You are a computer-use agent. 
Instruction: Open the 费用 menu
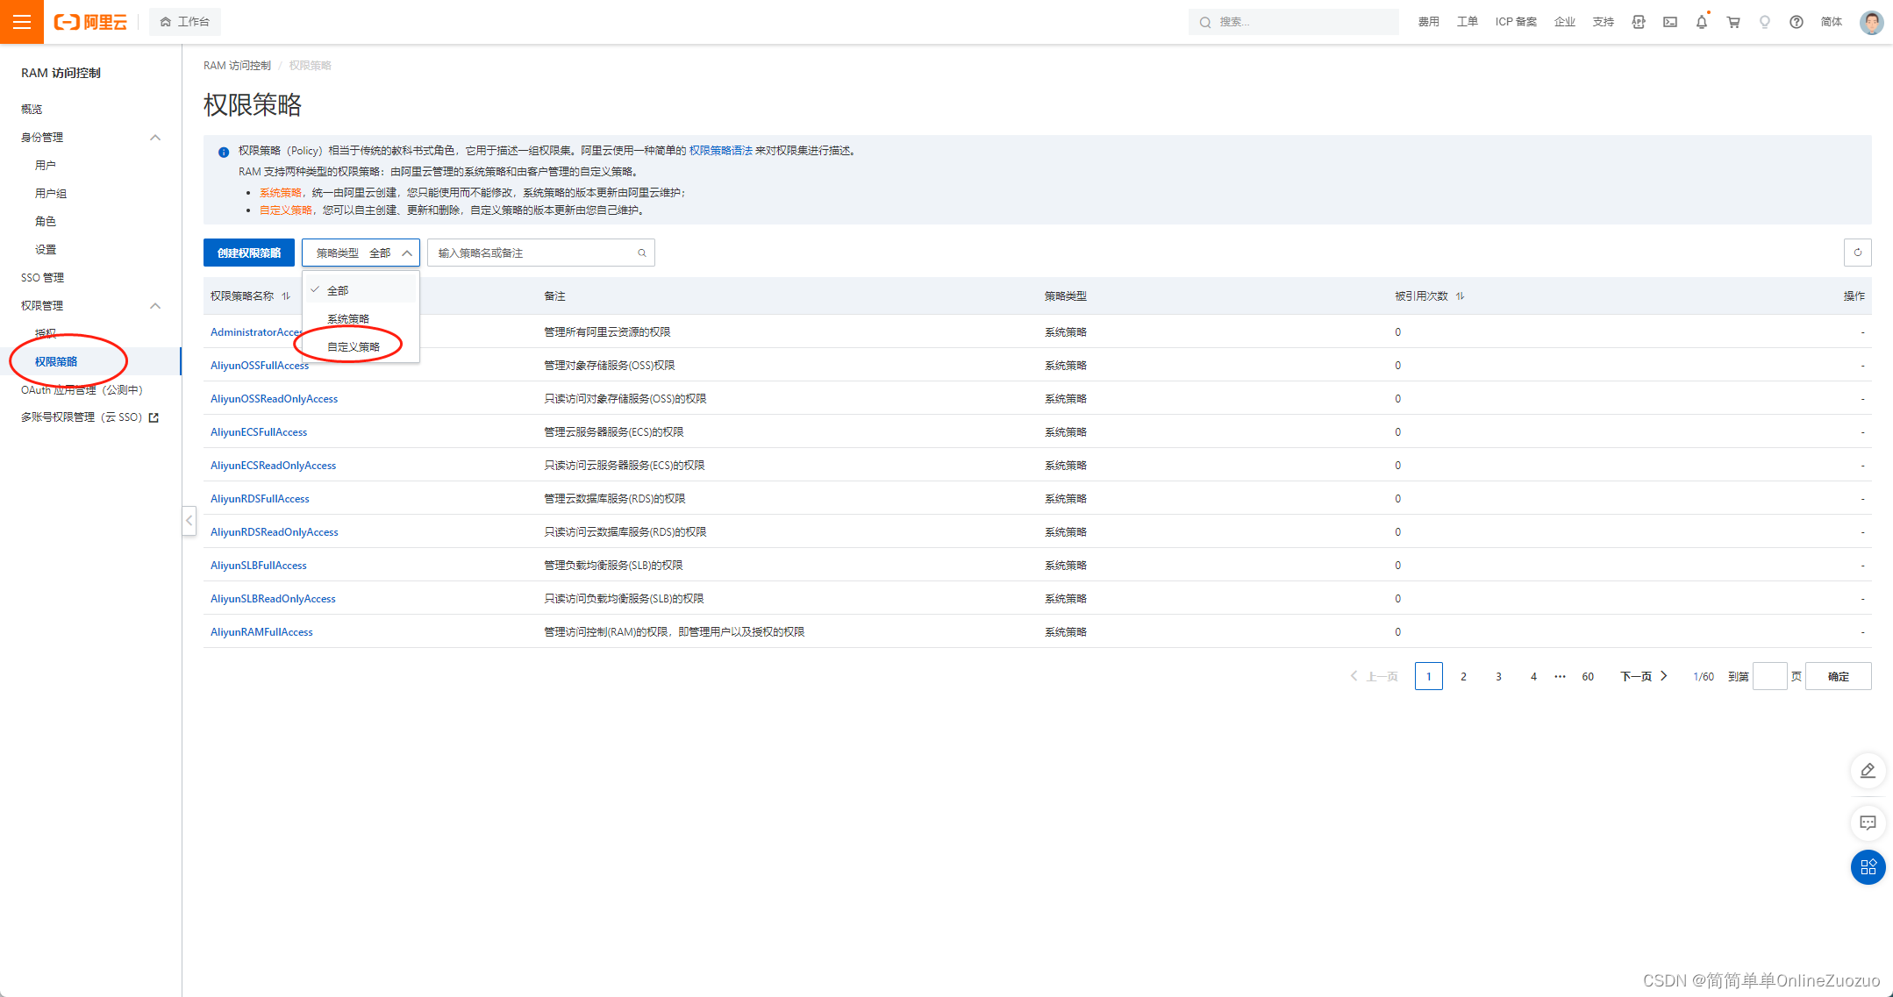click(1428, 22)
